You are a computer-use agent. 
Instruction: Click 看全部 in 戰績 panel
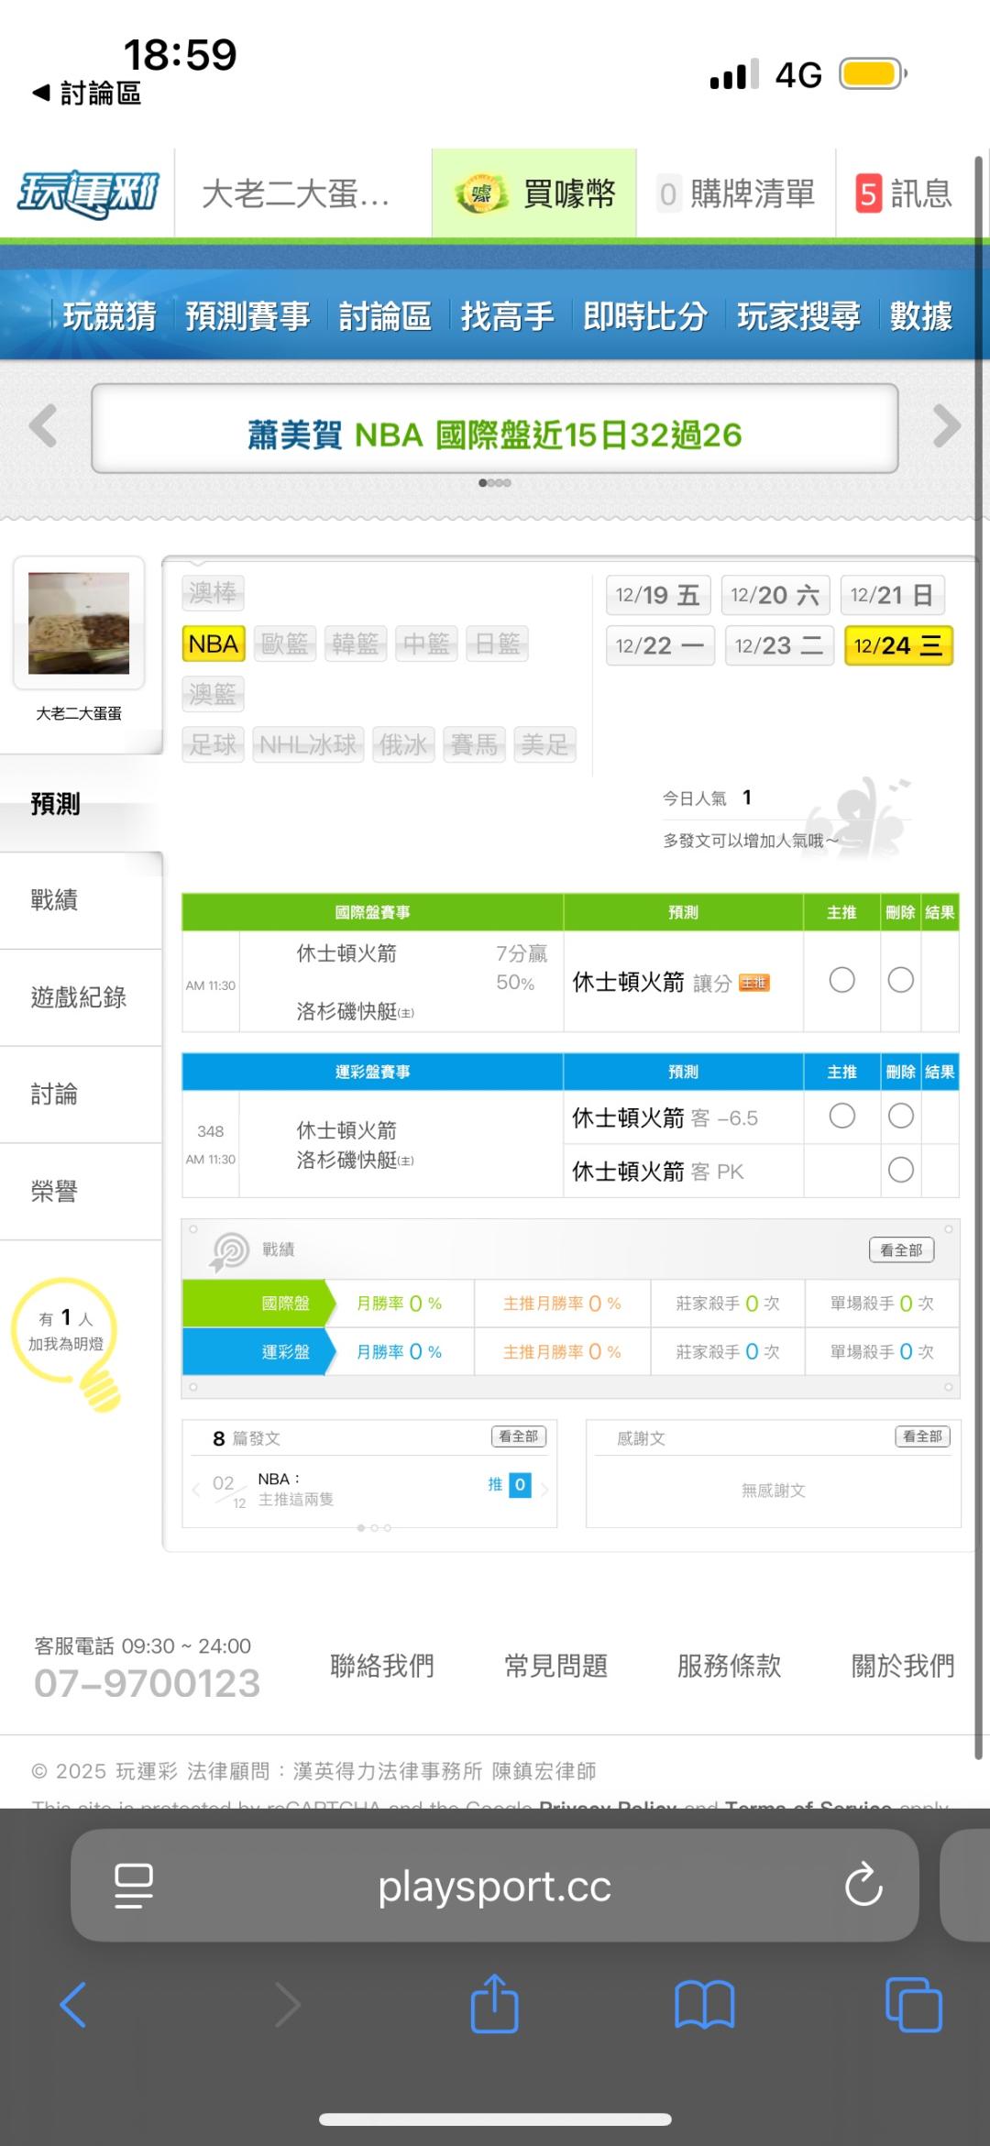(901, 1249)
